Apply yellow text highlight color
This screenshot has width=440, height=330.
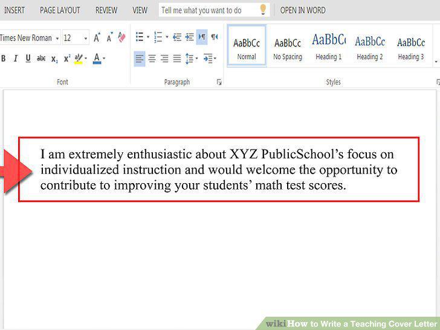coord(79,59)
